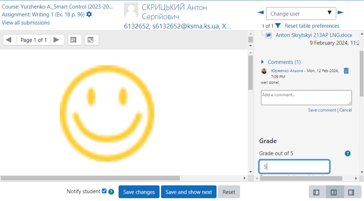This screenshot has width=364, height=201.
Task: Open assignment settings gear icon
Action: pyautogui.click(x=89, y=15)
